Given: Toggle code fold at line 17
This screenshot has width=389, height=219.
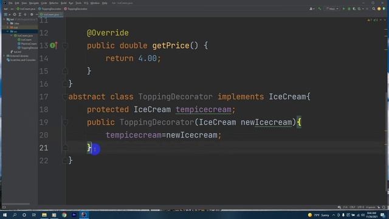Looking at the screenshot, I should point(65,97).
